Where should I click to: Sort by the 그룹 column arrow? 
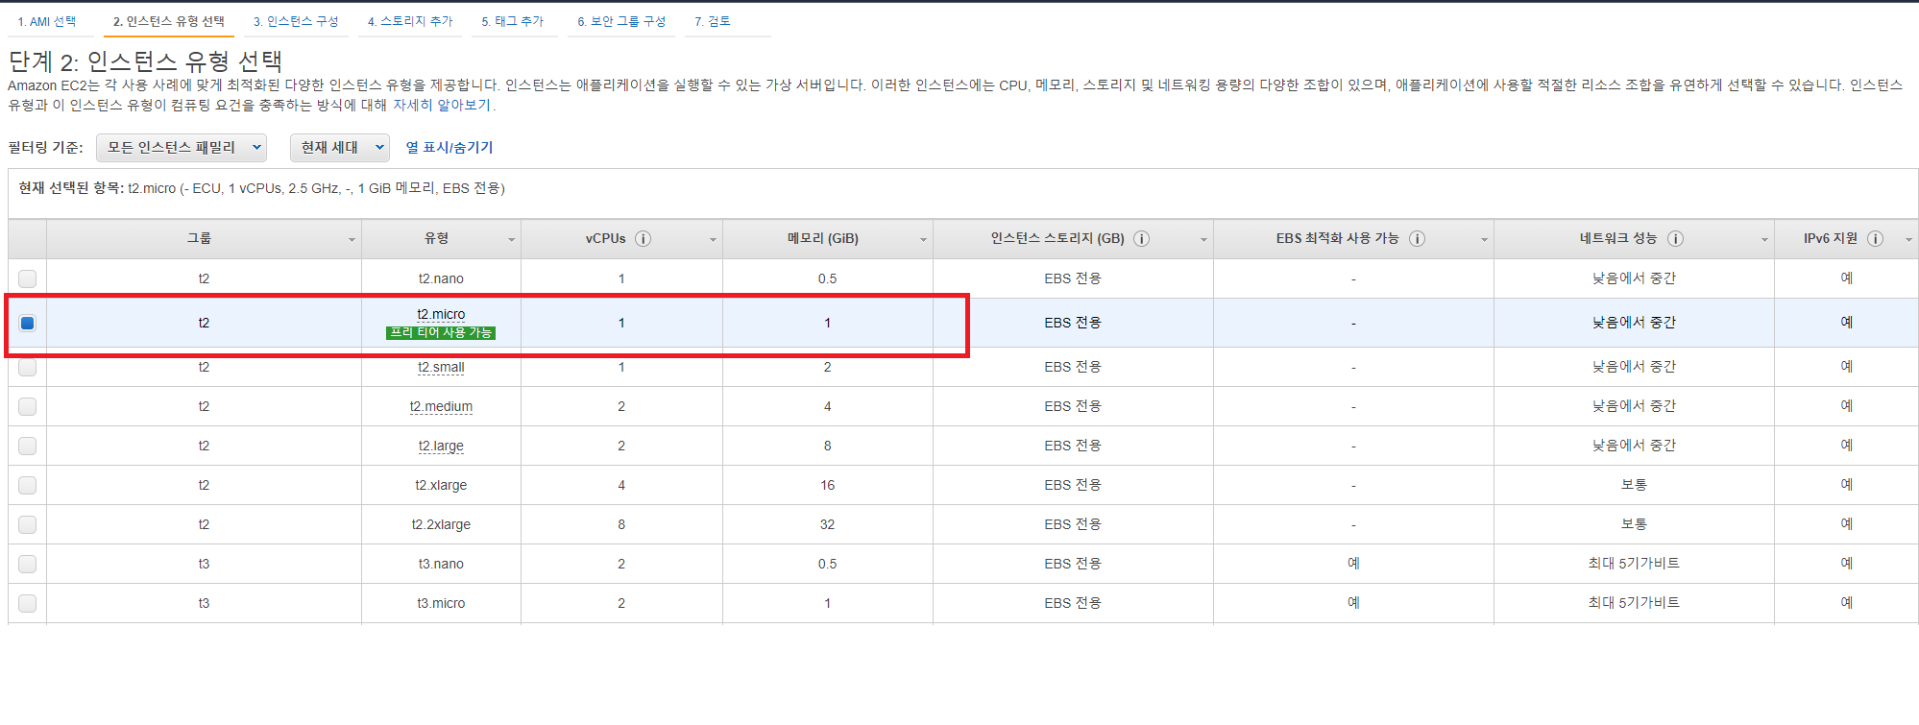(352, 240)
